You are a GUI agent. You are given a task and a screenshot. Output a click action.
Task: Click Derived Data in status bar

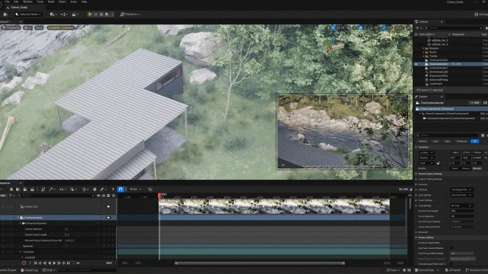click(x=426, y=270)
